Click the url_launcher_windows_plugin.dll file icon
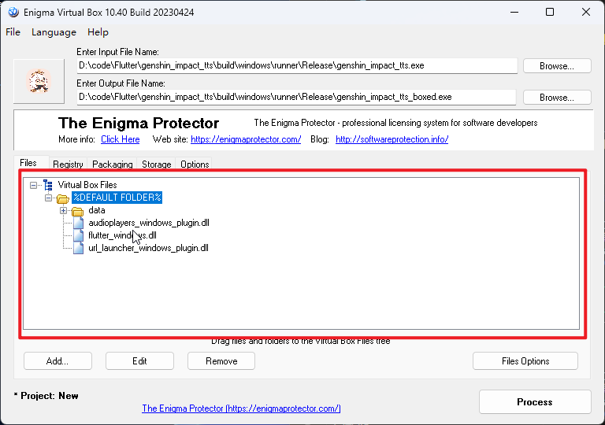This screenshot has width=605, height=425. pyautogui.click(x=77, y=248)
